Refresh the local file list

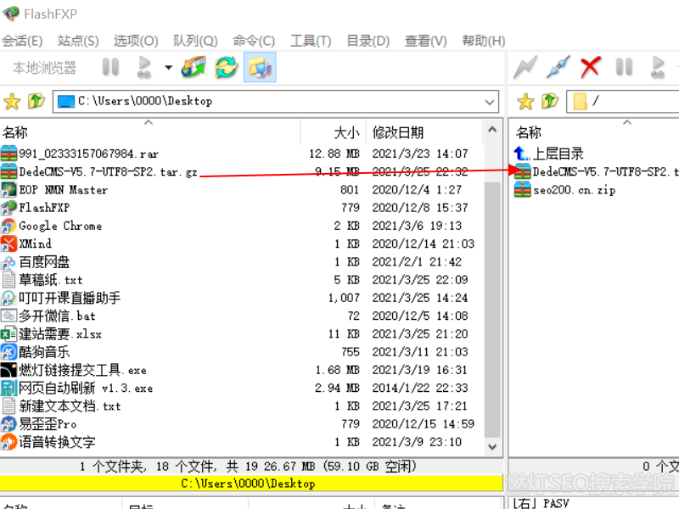tap(226, 68)
